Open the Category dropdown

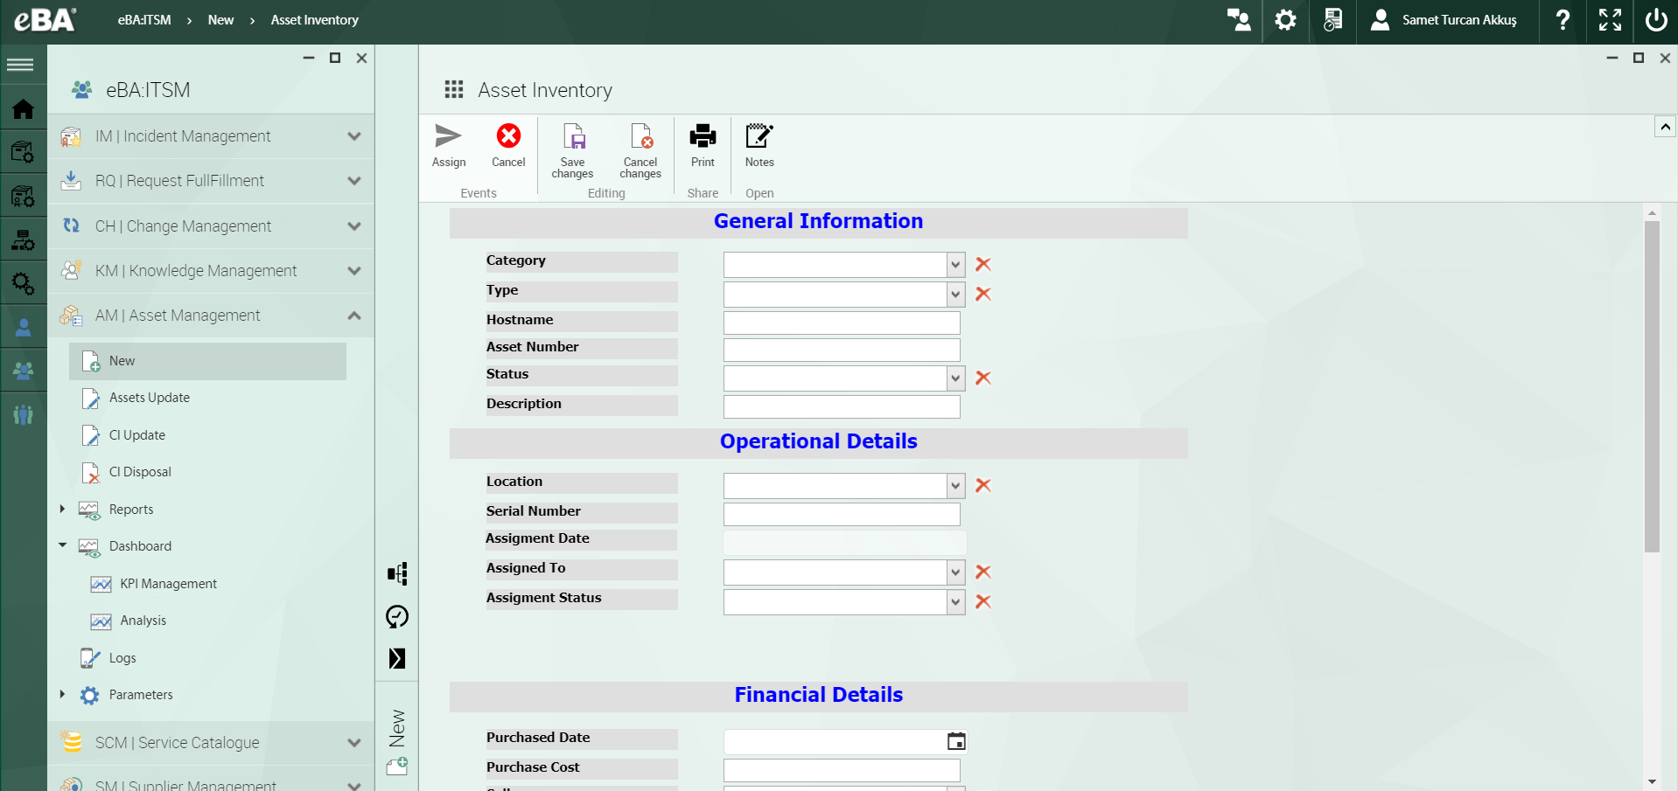click(x=955, y=265)
